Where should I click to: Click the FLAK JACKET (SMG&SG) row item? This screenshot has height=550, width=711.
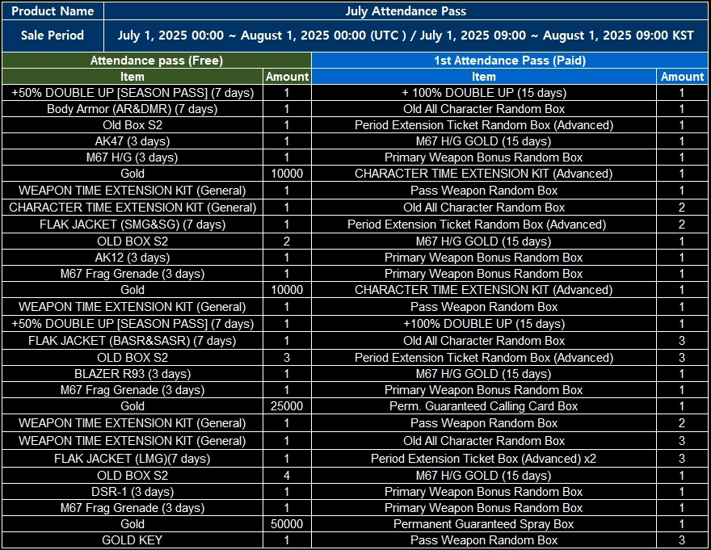point(133,225)
